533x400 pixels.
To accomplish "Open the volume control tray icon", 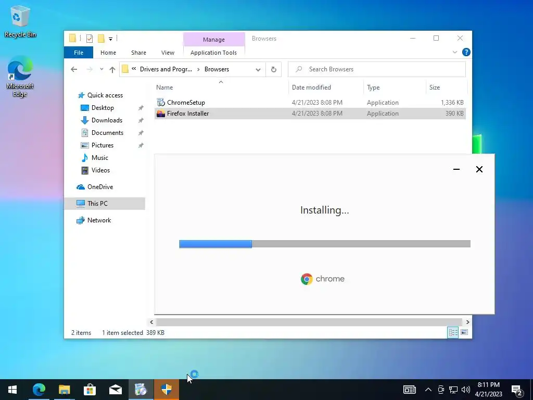I will pos(466,390).
